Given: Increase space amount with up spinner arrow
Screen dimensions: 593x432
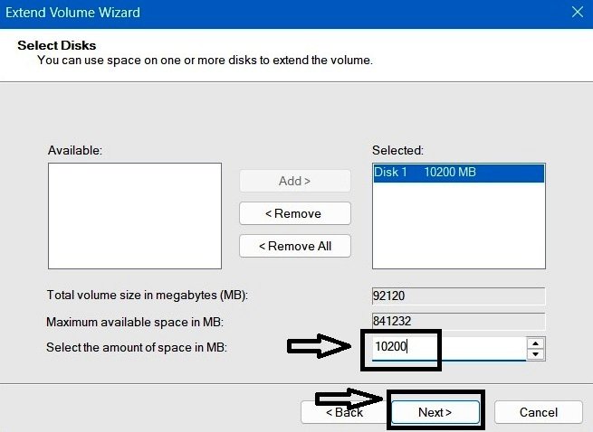Looking at the screenshot, I should pos(535,343).
